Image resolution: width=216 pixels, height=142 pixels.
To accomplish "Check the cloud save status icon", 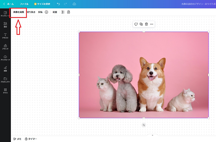I will [x=74, y=4].
